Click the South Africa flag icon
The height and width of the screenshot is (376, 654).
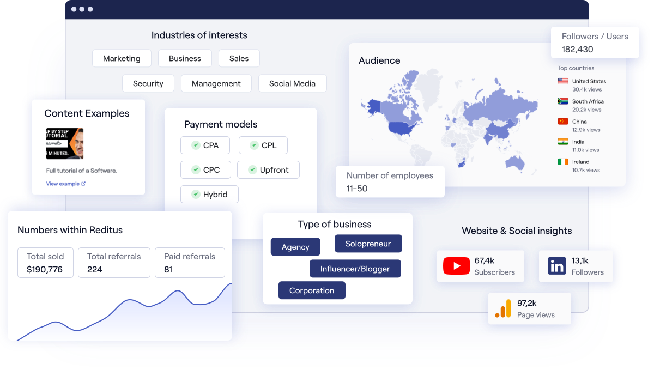tap(562, 102)
